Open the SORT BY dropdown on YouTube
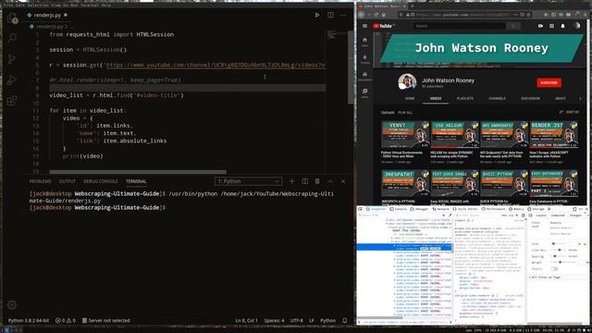 tap(570, 112)
